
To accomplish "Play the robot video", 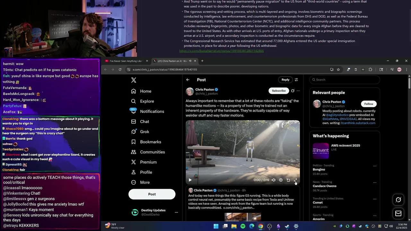I will coord(190,180).
